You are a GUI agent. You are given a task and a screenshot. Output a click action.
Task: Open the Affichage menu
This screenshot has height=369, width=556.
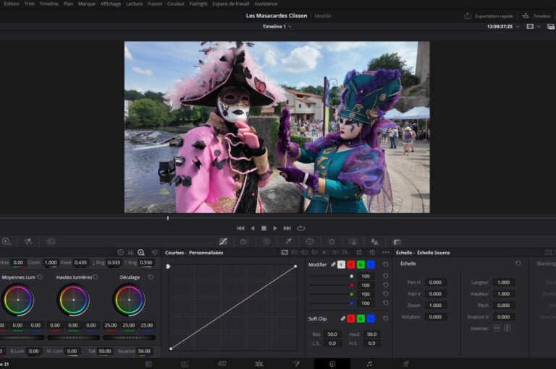(x=111, y=4)
